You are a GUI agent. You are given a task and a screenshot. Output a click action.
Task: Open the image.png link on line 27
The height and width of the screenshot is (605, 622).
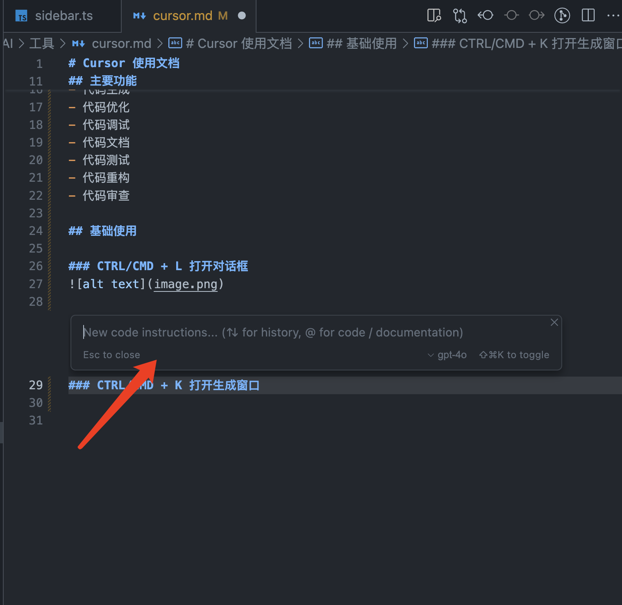pyautogui.click(x=186, y=284)
